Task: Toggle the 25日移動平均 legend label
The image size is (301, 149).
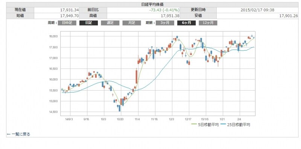Action: click(239, 125)
